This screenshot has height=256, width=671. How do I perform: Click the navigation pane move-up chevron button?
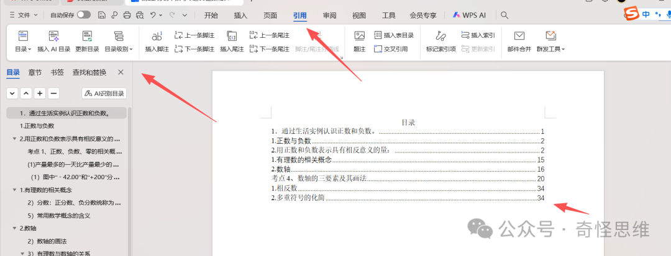(26, 94)
